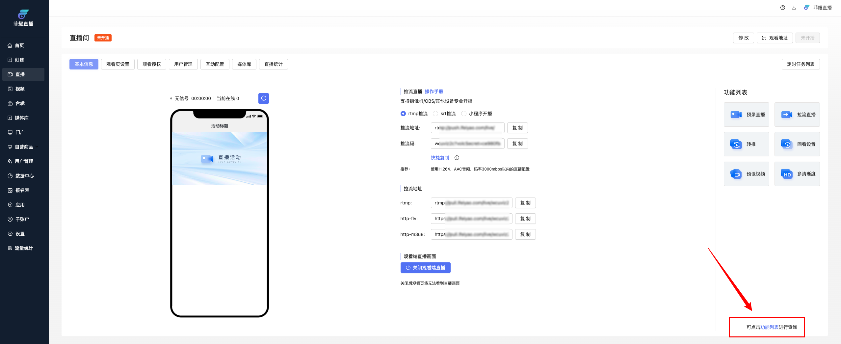Select the 转推 feature card
The width and height of the screenshot is (841, 344).
pos(746,144)
